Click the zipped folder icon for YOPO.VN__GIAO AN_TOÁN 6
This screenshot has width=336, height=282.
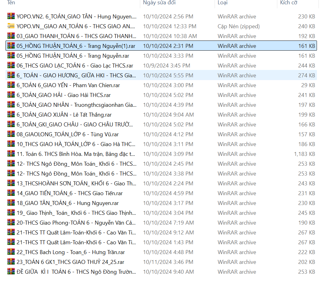11,26
